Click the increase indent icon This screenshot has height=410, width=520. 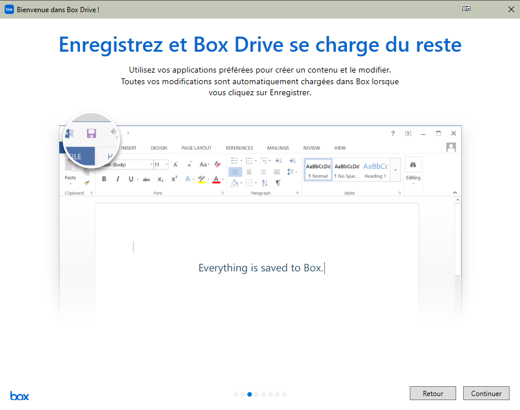point(292,160)
